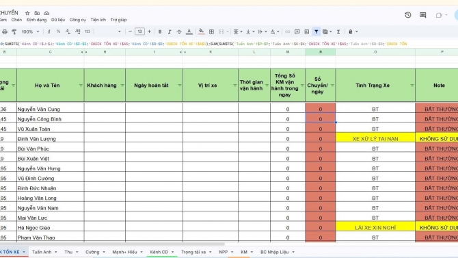This screenshot has width=458, height=258.
Task: Format as currency
Action: click(x=49, y=31)
